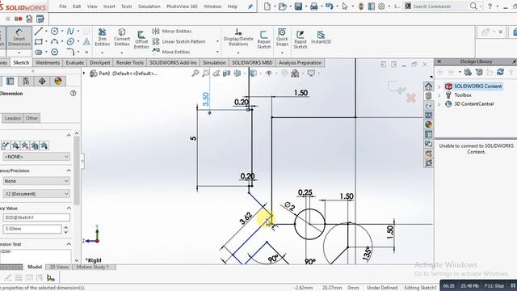Choose the Polygon sketch tool
The width and height of the screenshot is (517, 291).
click(54, 52)
